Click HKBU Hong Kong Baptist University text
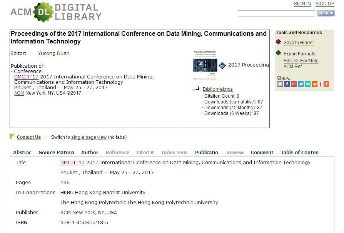Image resolution: width=344 pixels, height=233 pixels. (103, 193)
